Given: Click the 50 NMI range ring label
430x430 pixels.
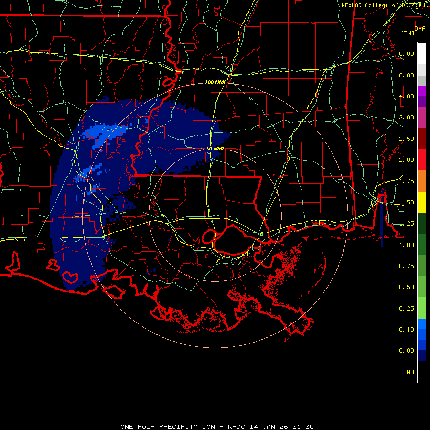Looking at the screenshot, I should (x=215, y=149).
